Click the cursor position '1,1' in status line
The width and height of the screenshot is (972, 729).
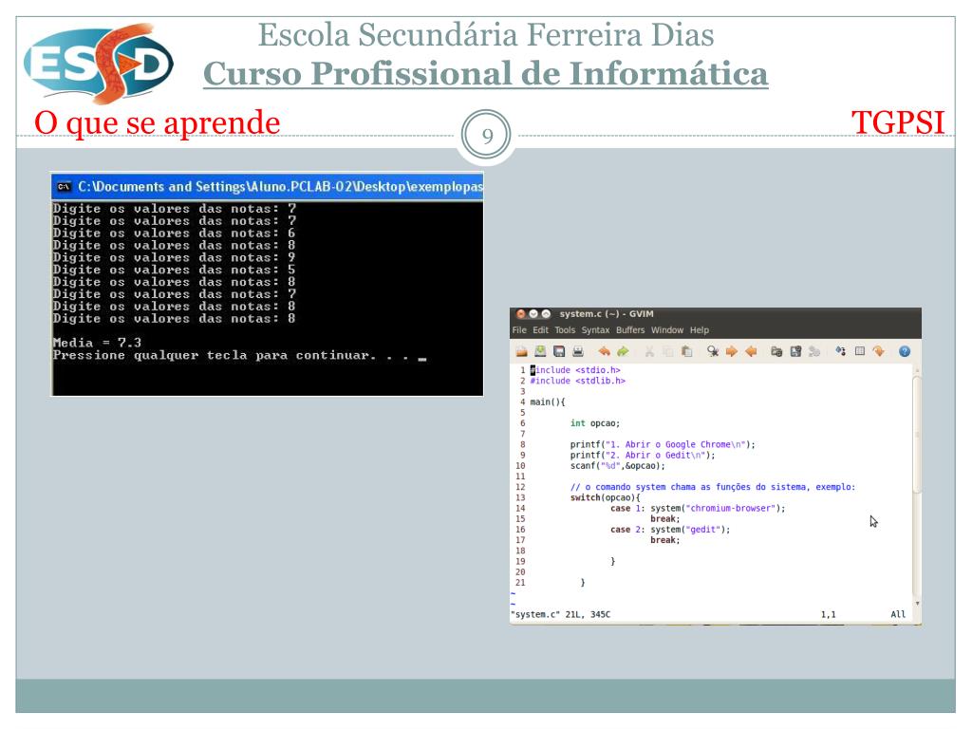(828, 614)
